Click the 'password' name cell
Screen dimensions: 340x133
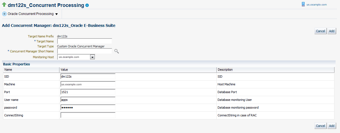pyautogui.click(x=31, y=108)
